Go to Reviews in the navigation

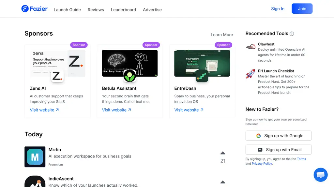click(x=96, y=10)
